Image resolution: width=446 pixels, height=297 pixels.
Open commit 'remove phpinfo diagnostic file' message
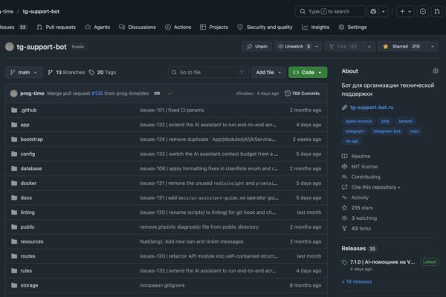coord(199,226)
